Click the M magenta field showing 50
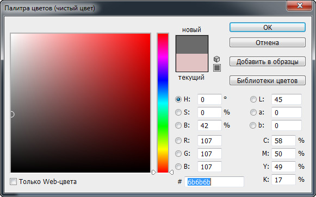Screen dimensions: 316x197 pyautogui.click(x=283, y=154)
